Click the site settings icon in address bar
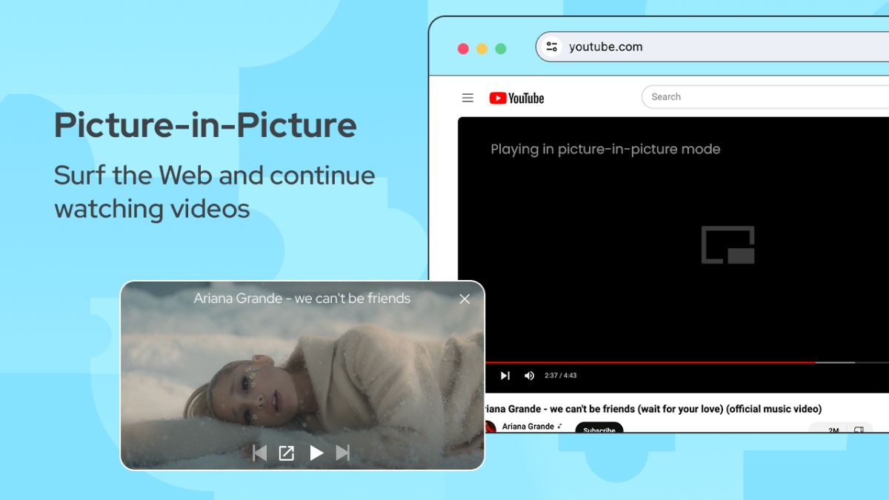 552,47
